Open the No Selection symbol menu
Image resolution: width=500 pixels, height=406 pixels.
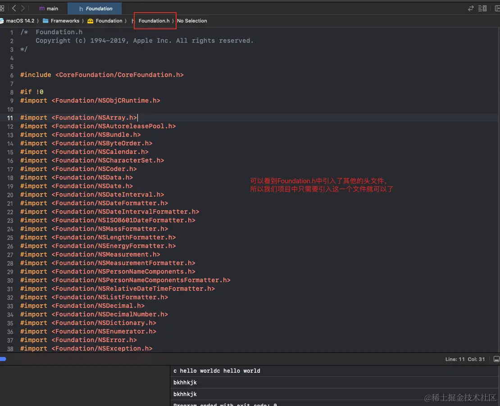pyautogui.click(x=192, y=21)
